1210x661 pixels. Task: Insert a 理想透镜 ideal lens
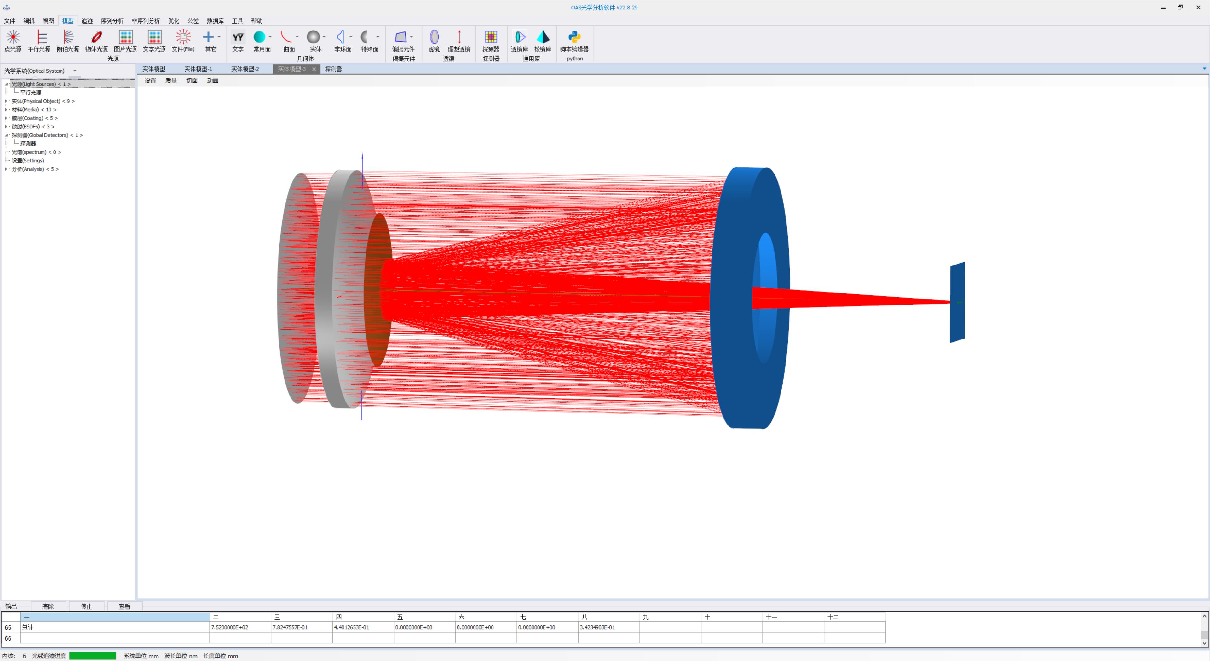click(459, 37)
